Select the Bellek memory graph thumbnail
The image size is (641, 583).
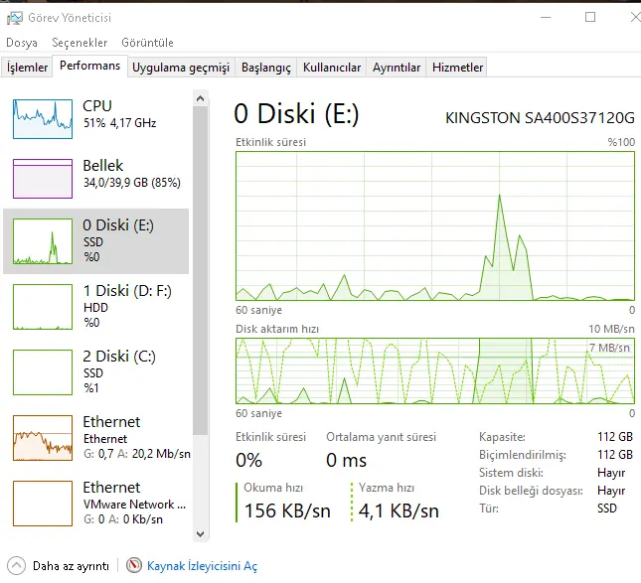click(x=43, y=179)
